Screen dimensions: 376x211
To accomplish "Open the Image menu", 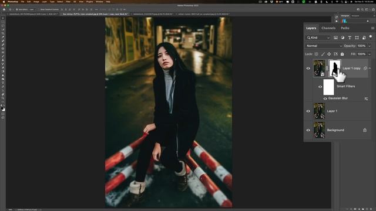I will (36, 2).
